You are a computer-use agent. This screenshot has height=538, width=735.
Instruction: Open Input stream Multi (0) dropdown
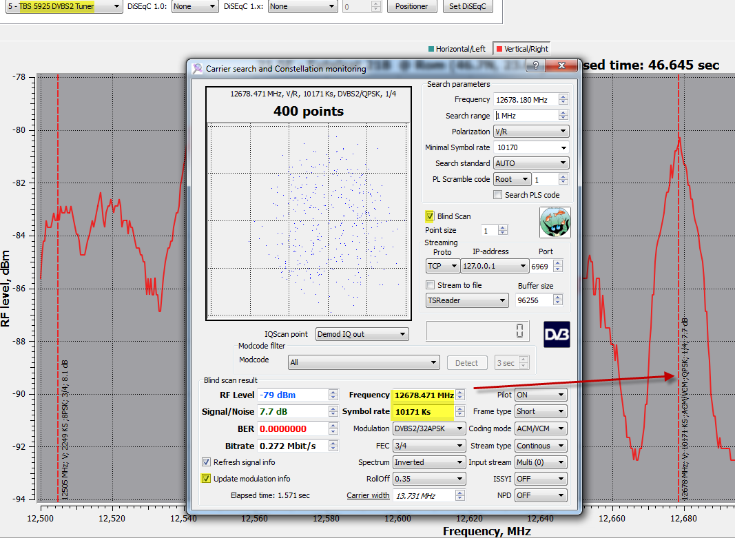(x=541, y=462)
